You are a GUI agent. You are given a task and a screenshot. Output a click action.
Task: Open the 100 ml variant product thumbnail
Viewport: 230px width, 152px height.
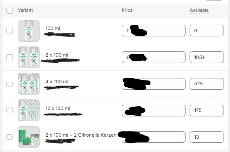(29, 31)
